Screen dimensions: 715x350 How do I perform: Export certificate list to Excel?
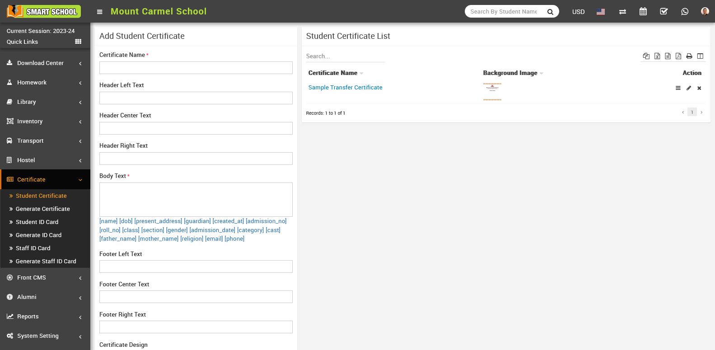tap(657, 56)
